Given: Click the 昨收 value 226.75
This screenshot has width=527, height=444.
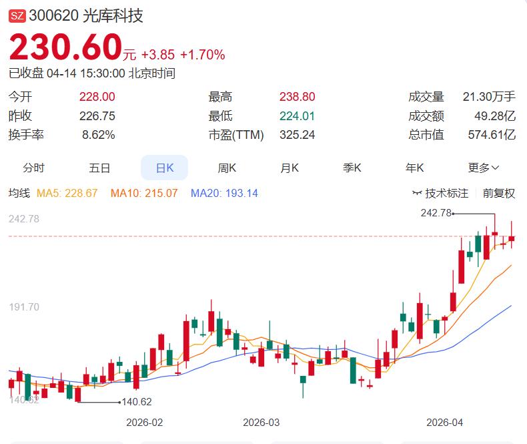Looking at the screenshot, I should pos(97,116).
